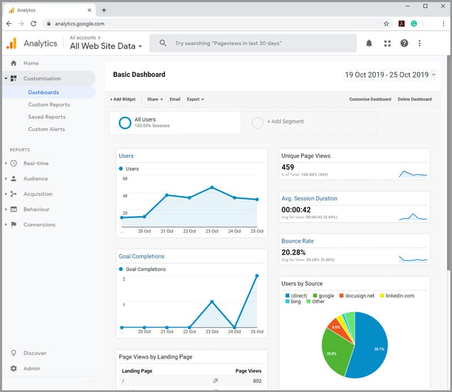The image size is (452, 392).
Task: Open the Share dropdown menu
Action: click(x=154, y=99)
